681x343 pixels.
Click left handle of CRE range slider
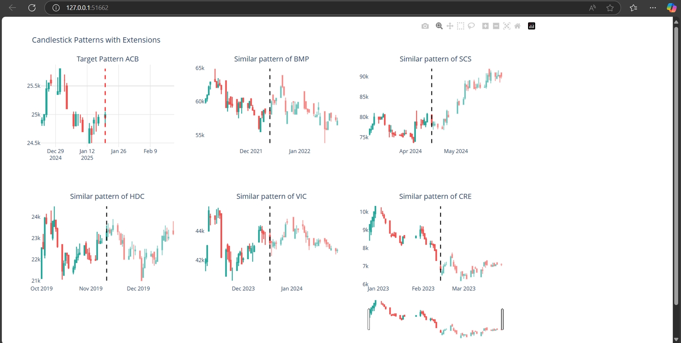[x=369, y=319]
